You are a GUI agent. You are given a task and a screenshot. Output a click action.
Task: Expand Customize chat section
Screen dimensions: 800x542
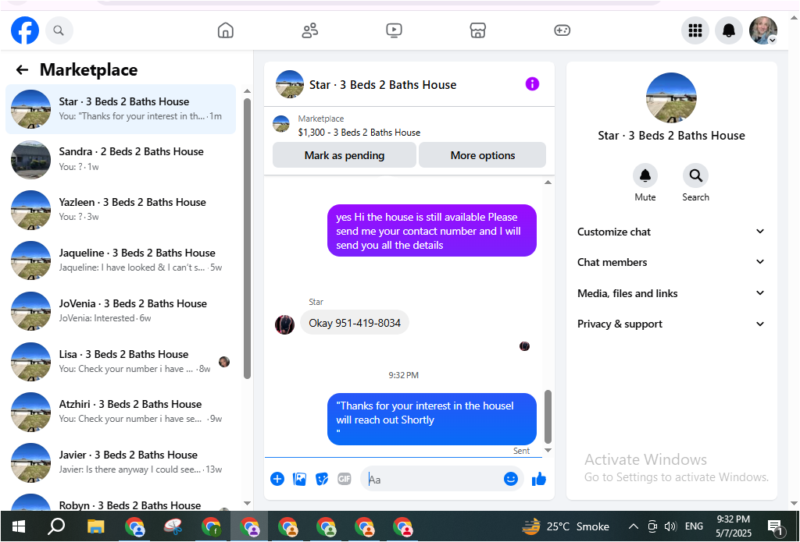[671, 232]
